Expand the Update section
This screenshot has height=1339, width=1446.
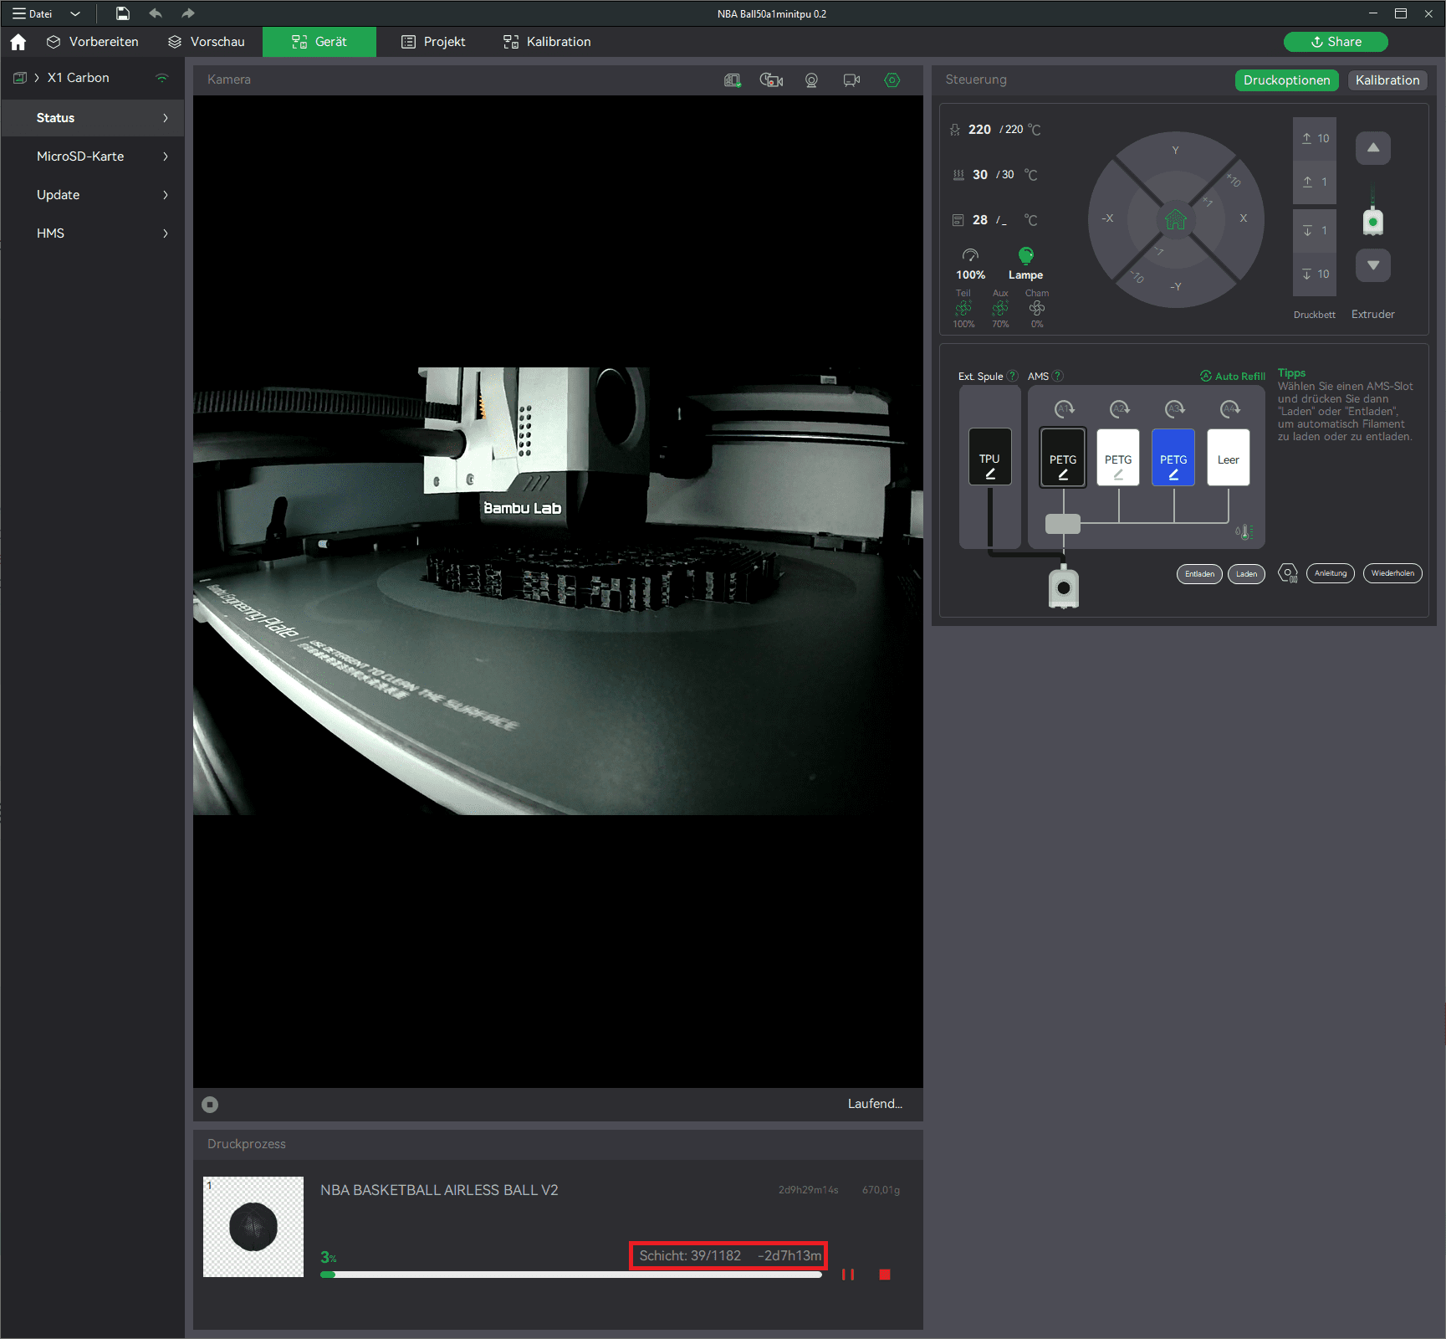[x=92, y=195]
